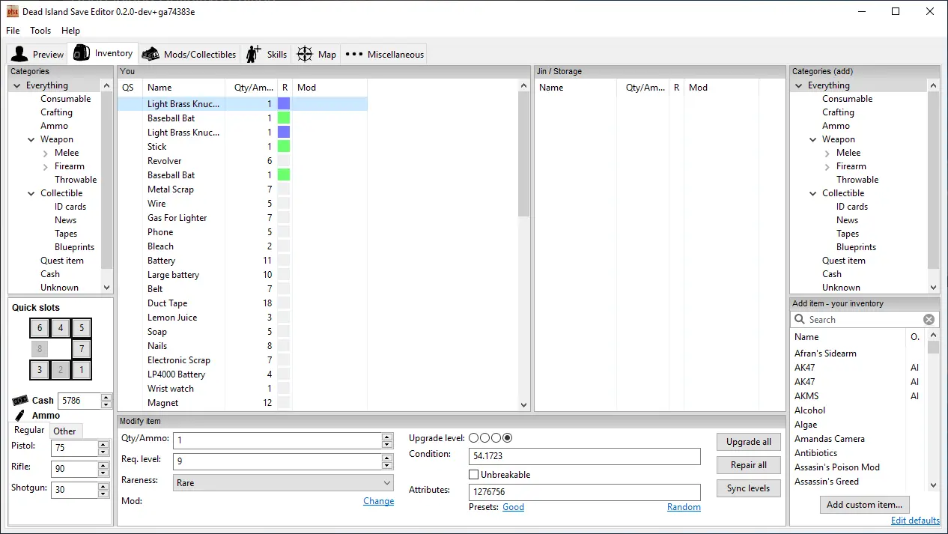948x534 pixels.
Task: Open the Rareness dropdown
Action: click(284, 483)
